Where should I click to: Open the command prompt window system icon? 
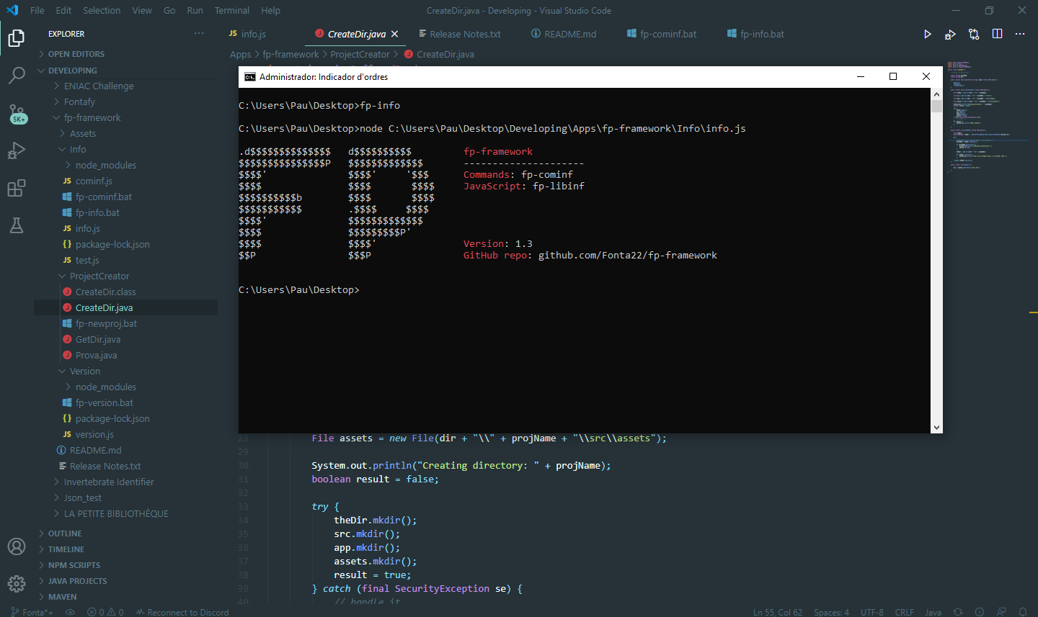coord(249,77)
